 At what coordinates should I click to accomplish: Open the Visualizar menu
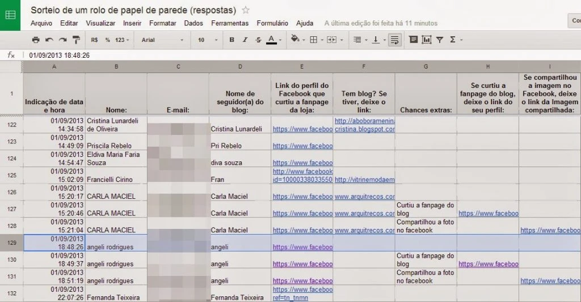point(100,23)
